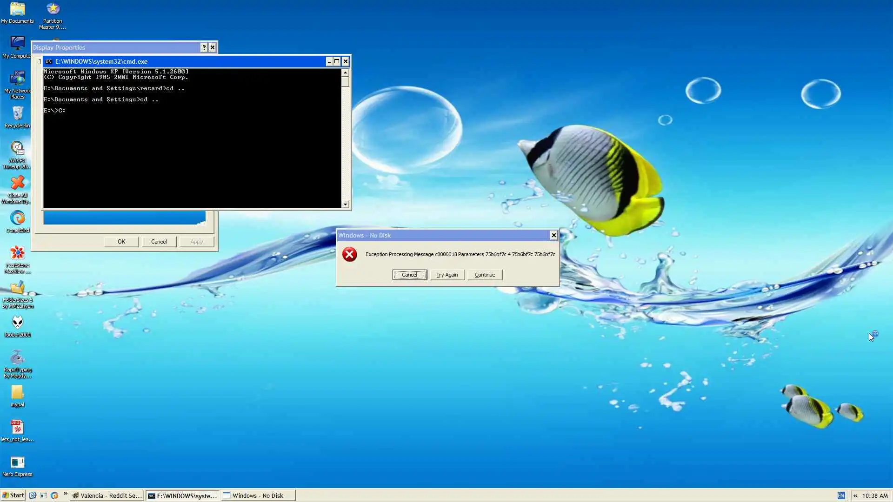Launch CometBird browser from desktop
The height and width of the screenshot is (502, 893).
[x=17, y=218]
